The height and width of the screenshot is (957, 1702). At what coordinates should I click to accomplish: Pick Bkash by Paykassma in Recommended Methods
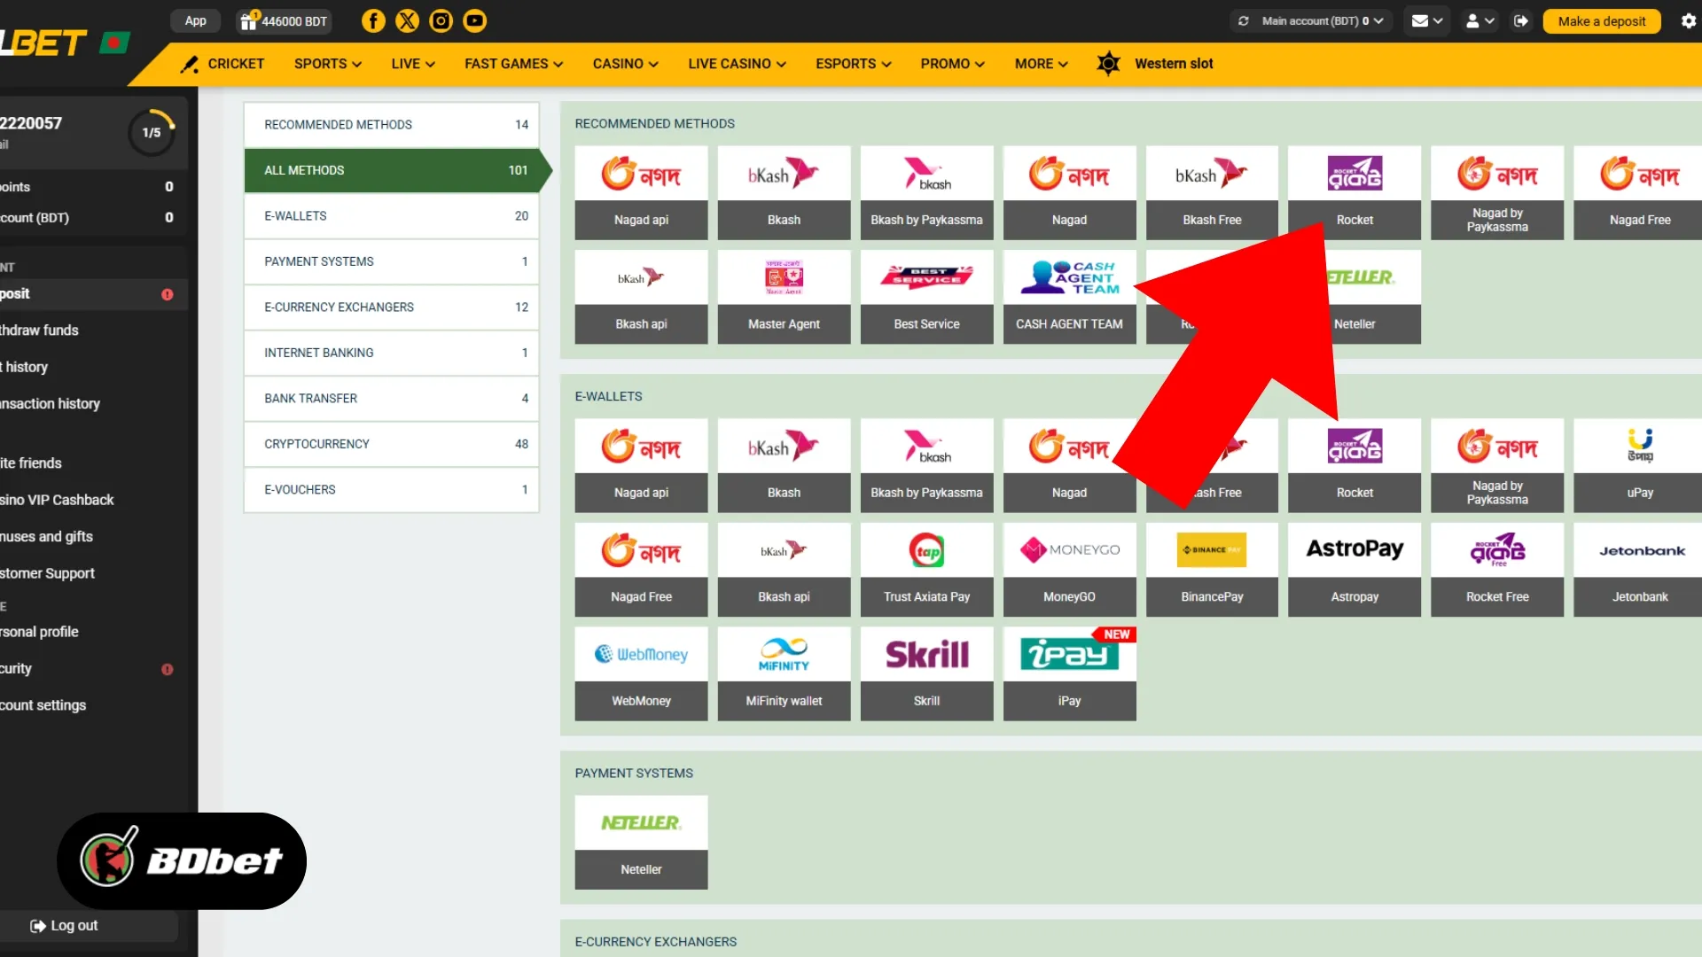926,192
